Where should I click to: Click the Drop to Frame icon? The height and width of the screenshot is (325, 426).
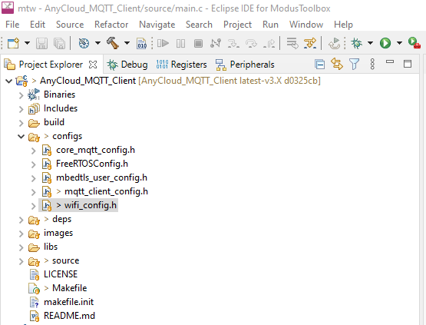point(292,43)
